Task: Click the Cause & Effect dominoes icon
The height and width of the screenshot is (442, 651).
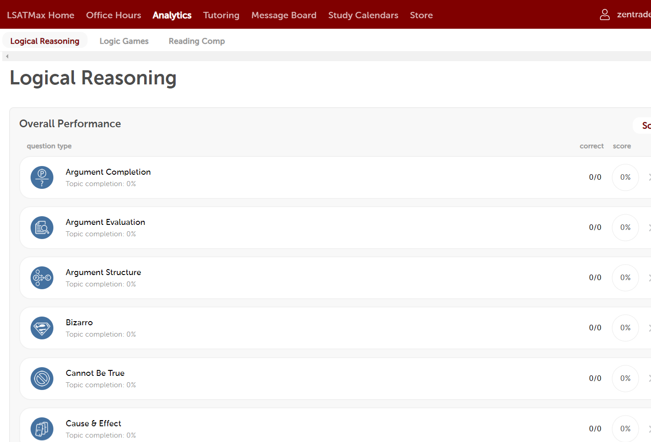Action: tap(42, 429)
